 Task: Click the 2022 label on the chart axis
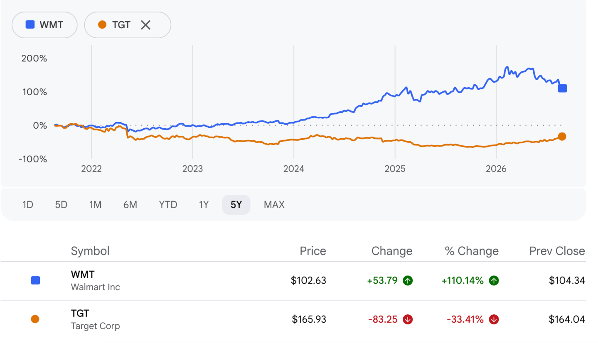(x=91, y=169)
